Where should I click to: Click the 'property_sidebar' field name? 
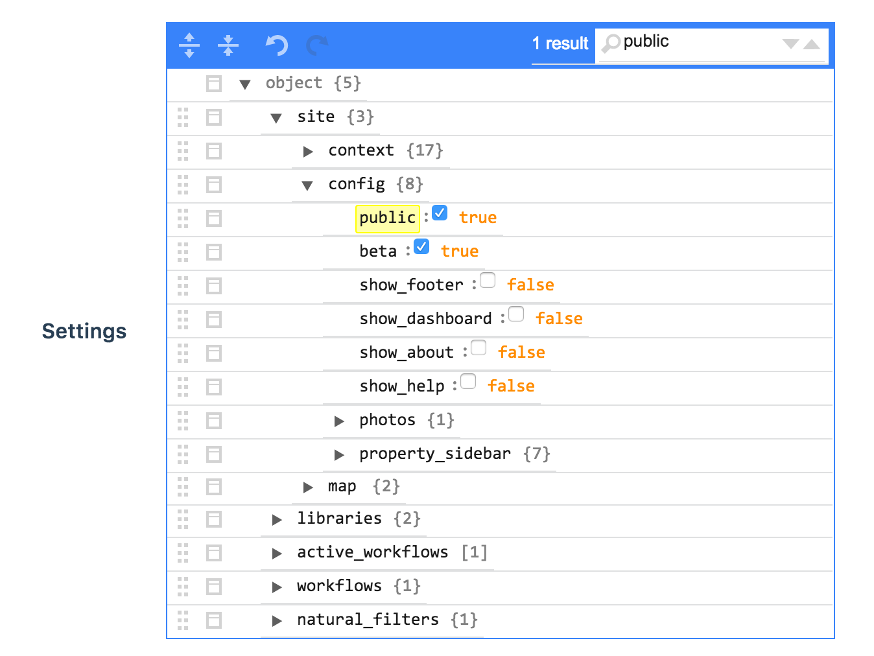[x=435, y=454]
